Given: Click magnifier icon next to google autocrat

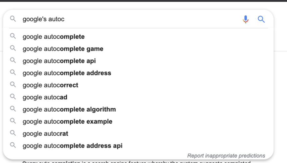Looking at the screenshot, I should [x=13, y=133].
